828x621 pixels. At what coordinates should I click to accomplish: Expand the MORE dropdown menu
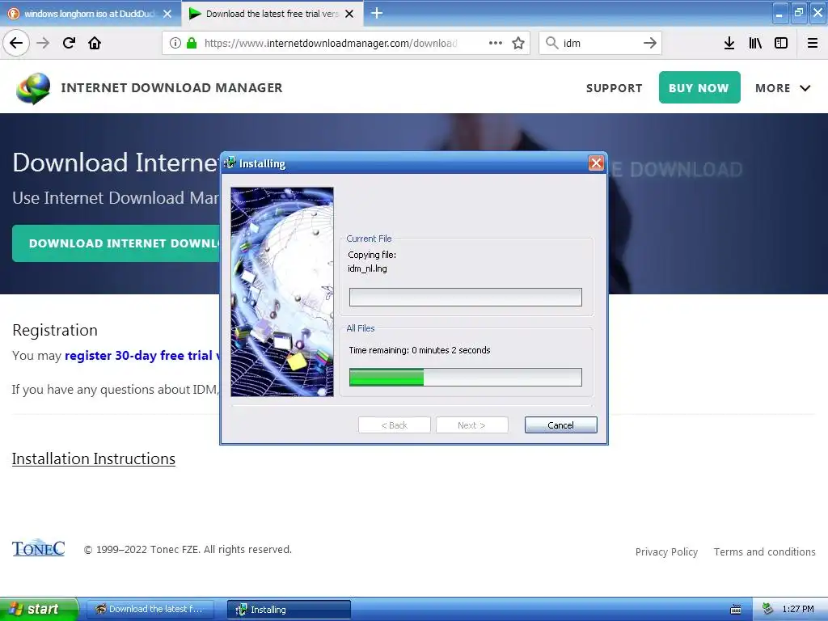click(x=783, y=88)
